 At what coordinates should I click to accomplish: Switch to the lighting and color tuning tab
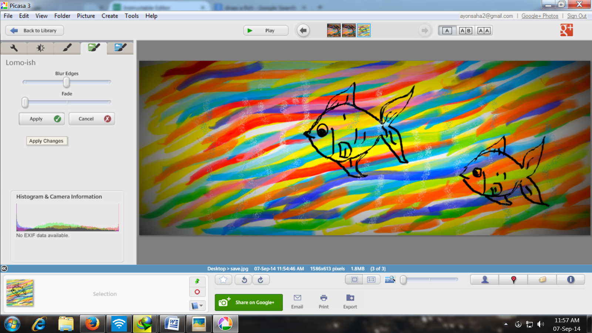click(x=41, y=48)
